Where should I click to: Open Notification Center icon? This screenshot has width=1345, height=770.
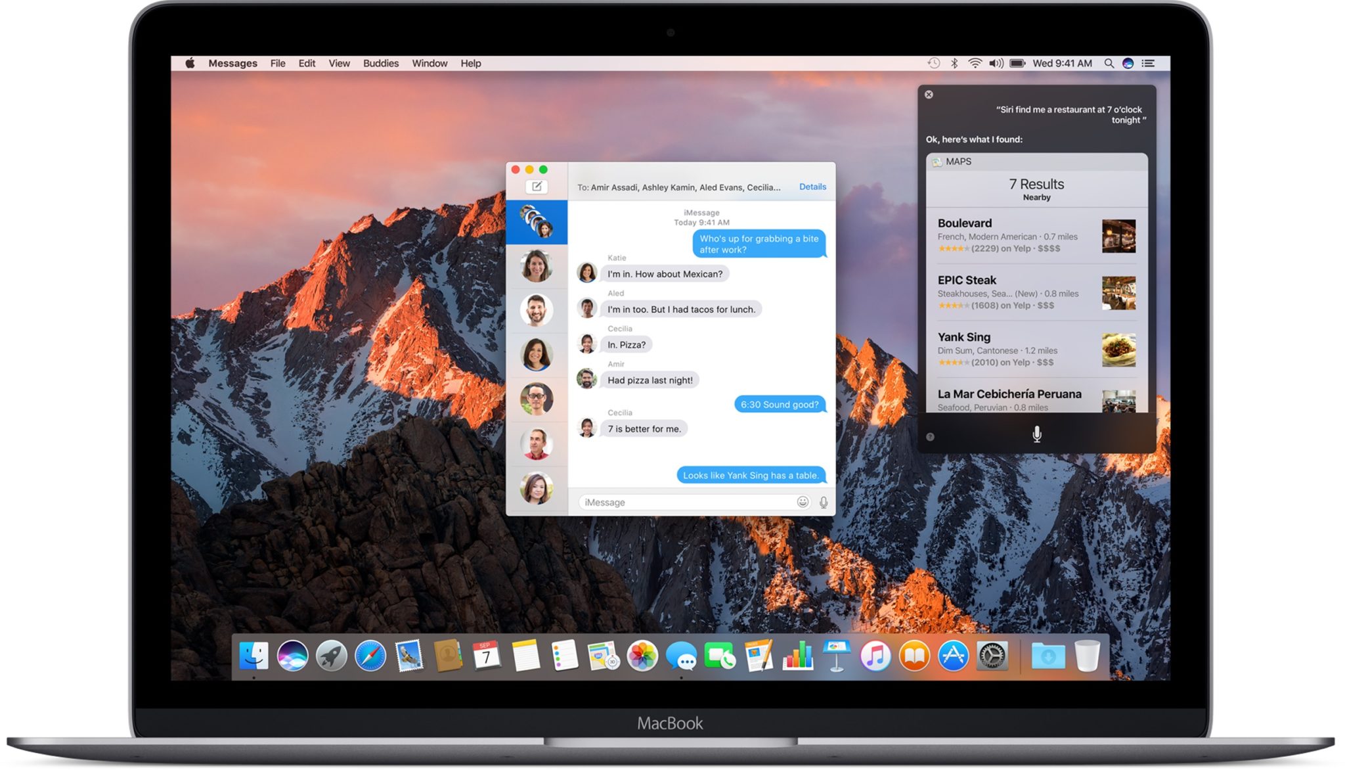tap(1148, 63)
